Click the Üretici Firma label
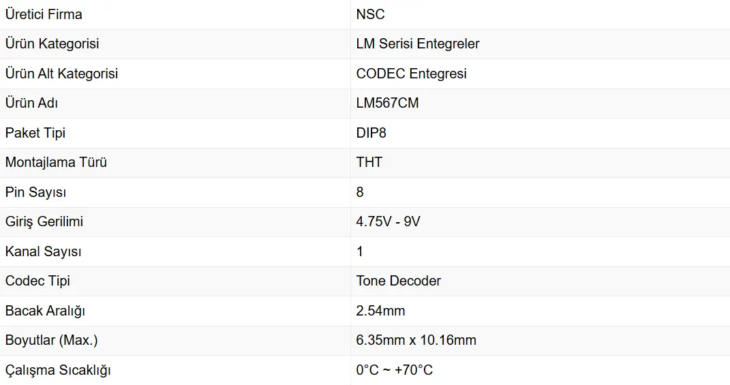Screen dimensions: 730x385 click(44, 14)
